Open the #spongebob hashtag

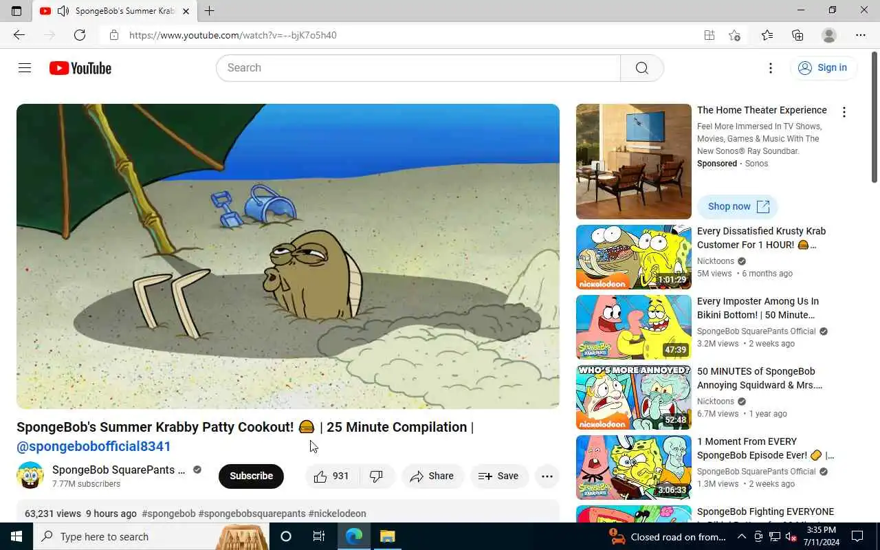pos(168,514)
